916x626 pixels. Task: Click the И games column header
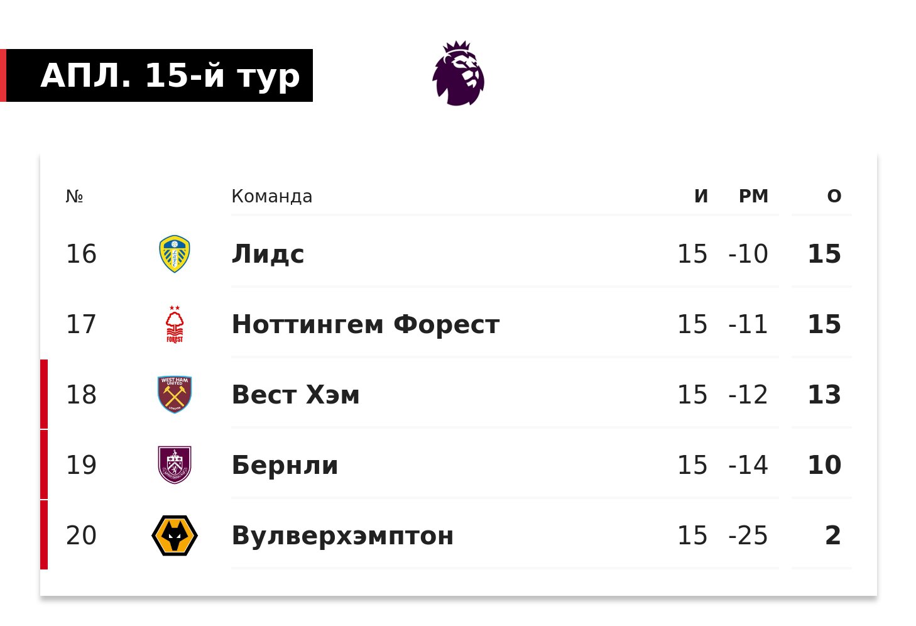(x=701, y=196)
